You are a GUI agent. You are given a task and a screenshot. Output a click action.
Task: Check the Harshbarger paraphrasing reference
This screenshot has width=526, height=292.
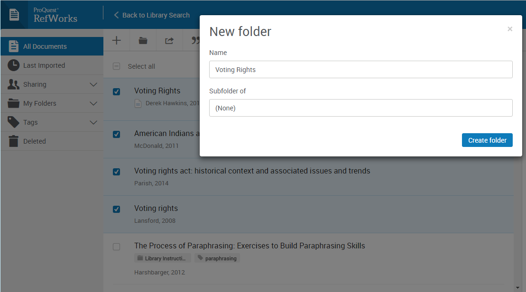click(116, 246)
